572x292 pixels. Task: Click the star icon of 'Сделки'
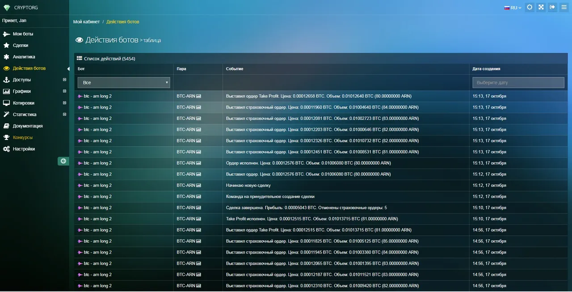point(6,45)
